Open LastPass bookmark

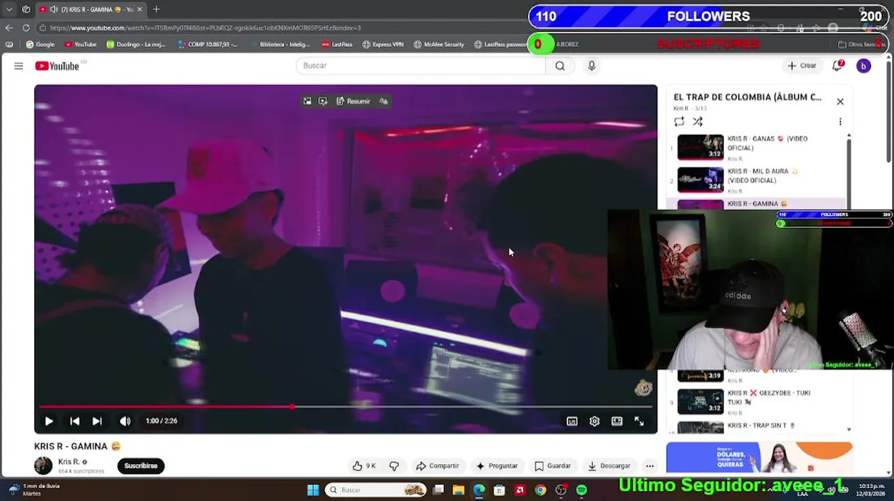pos(337,45)
